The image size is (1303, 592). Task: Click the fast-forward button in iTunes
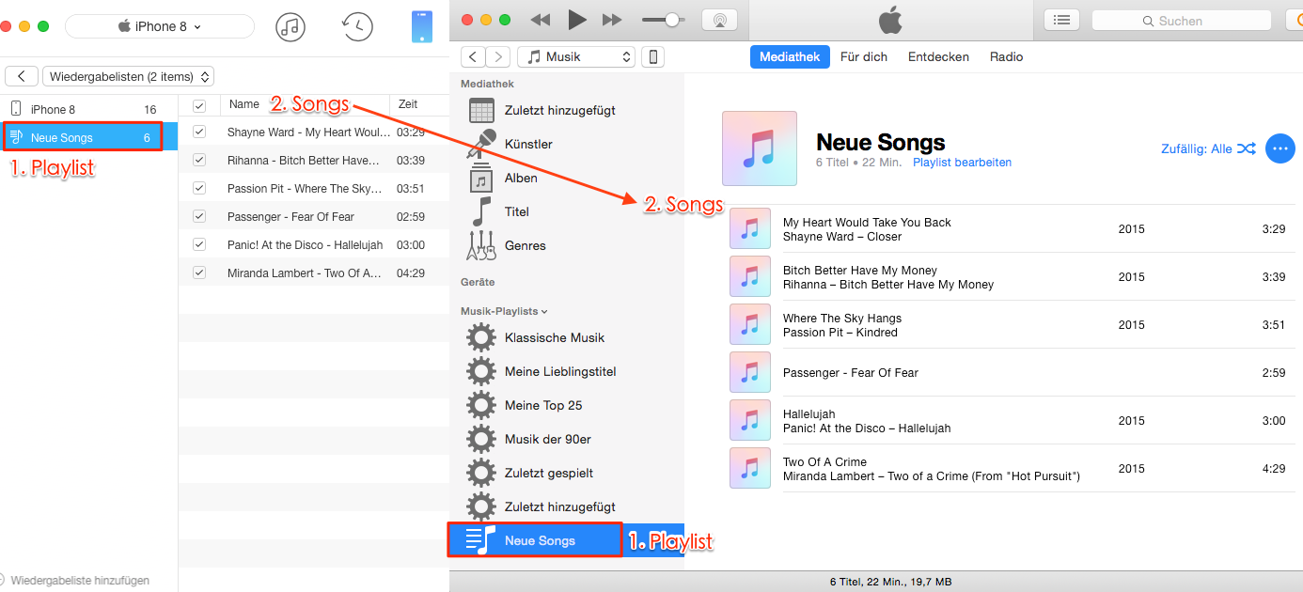[x=612, y=20]
